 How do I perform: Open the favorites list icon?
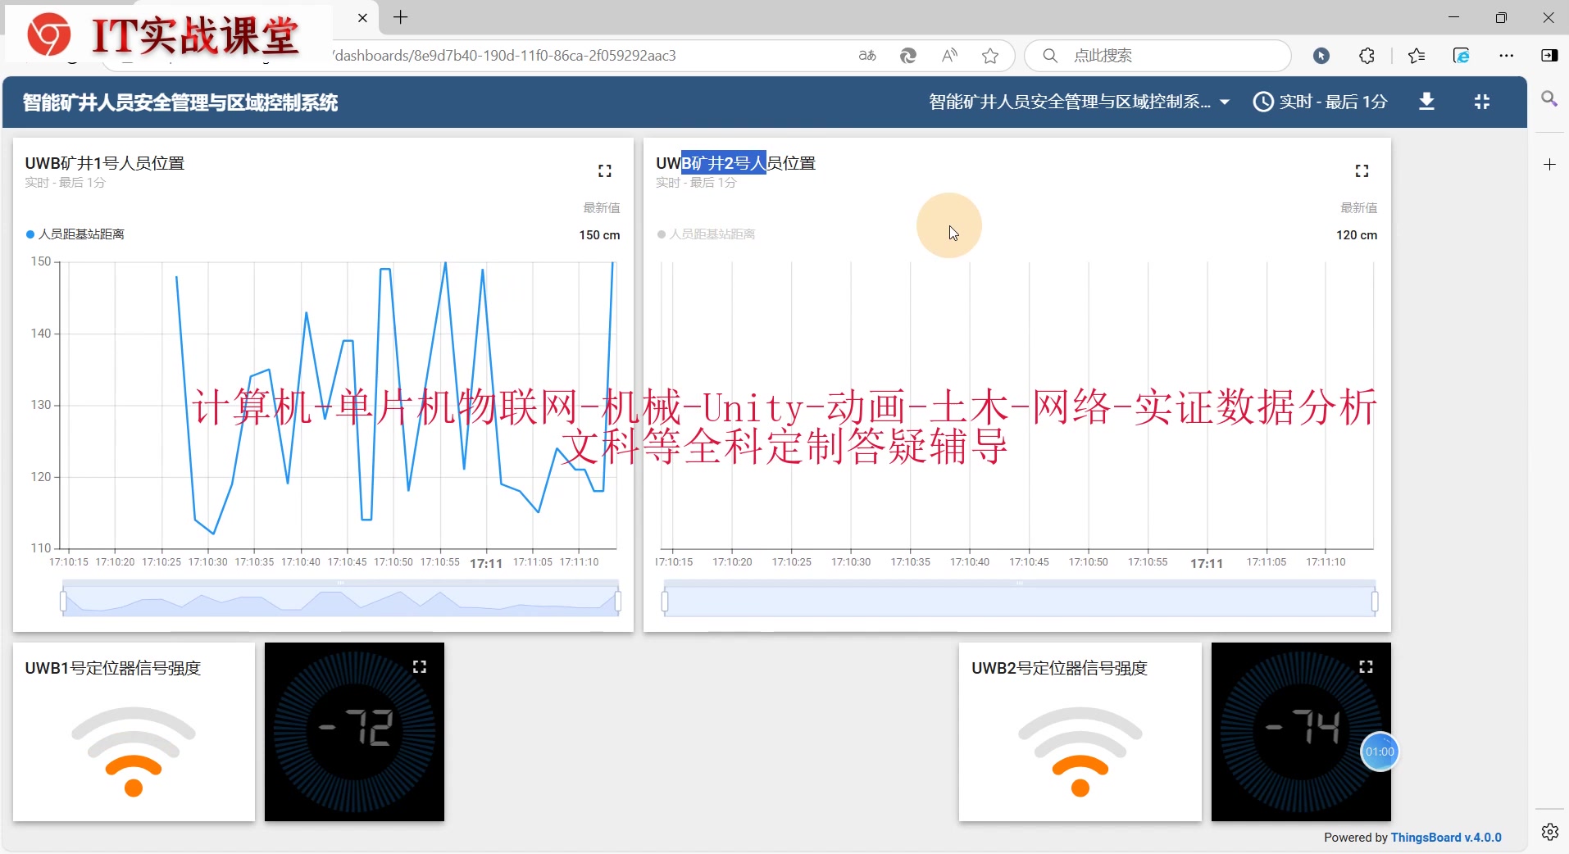(1417, 56)
